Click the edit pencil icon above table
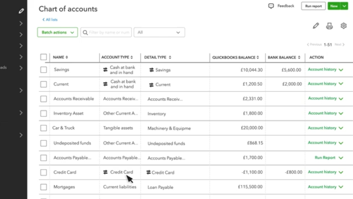The image size is (353, 199). 316,26
